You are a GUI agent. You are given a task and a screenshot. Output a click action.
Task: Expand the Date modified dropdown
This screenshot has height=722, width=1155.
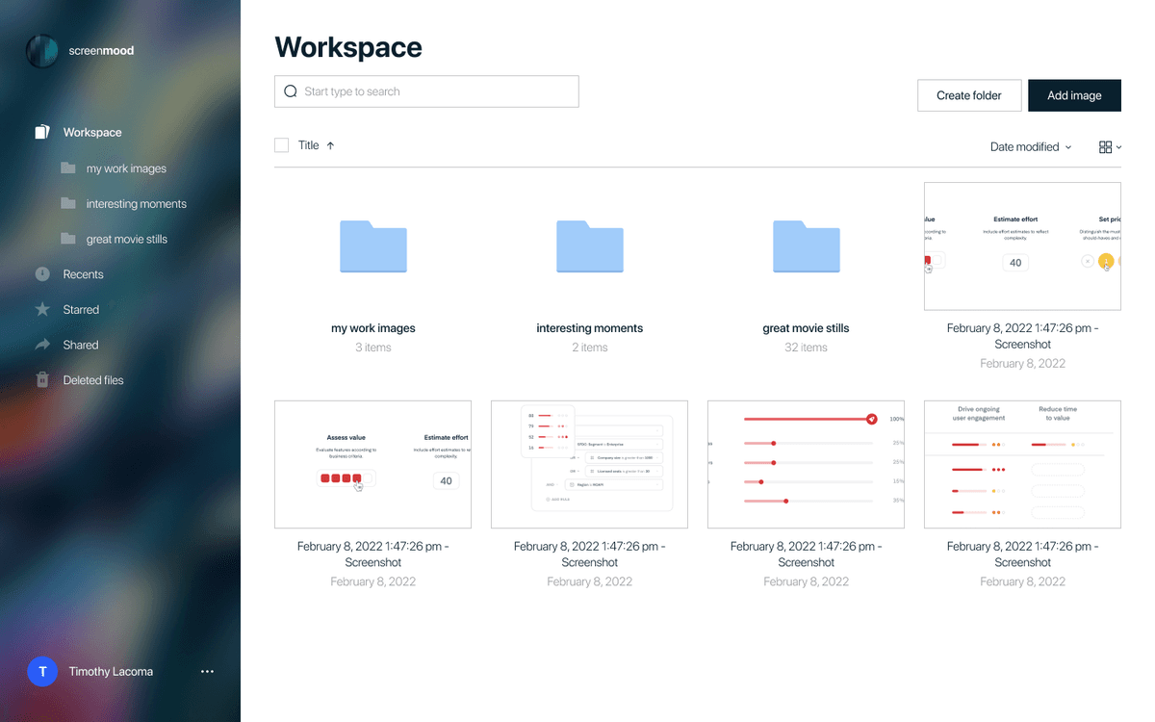coord(1030,147)
